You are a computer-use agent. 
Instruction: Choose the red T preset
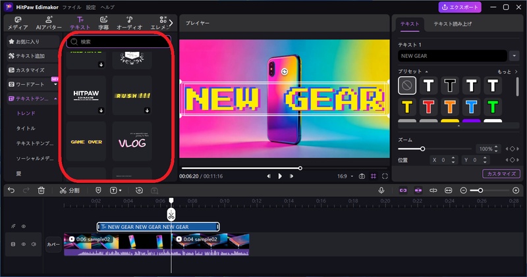coord(429,107)
